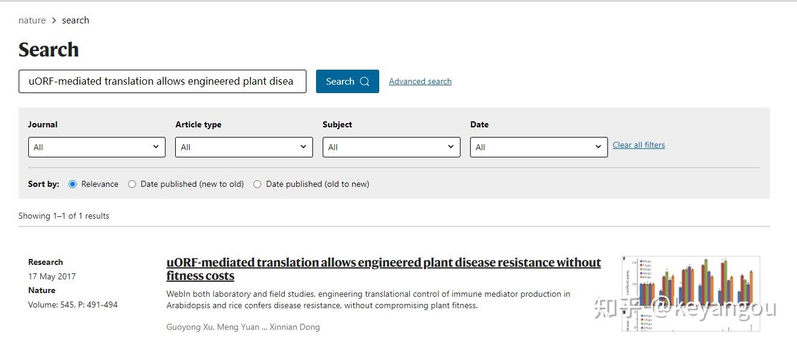This screenshot has height=343, width=797.
Task: Open the Subject filter dropdown
Action: click(x=391, y=147)
